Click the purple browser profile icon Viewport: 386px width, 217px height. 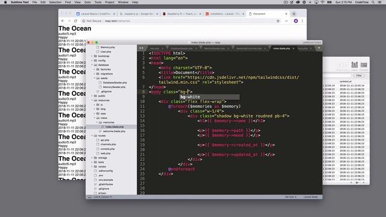point(296,21)
